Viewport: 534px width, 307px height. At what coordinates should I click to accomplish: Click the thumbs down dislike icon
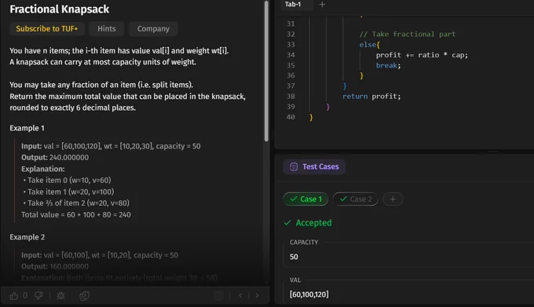click(x=38, y=296)
